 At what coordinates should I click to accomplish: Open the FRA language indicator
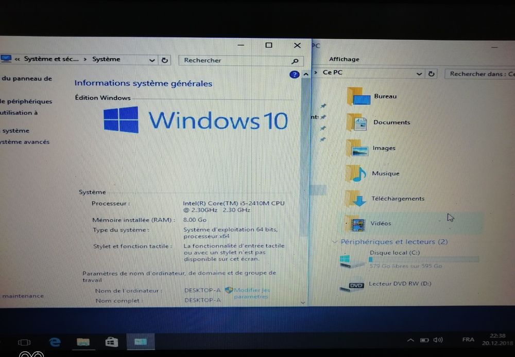click(x=468, y=340)
